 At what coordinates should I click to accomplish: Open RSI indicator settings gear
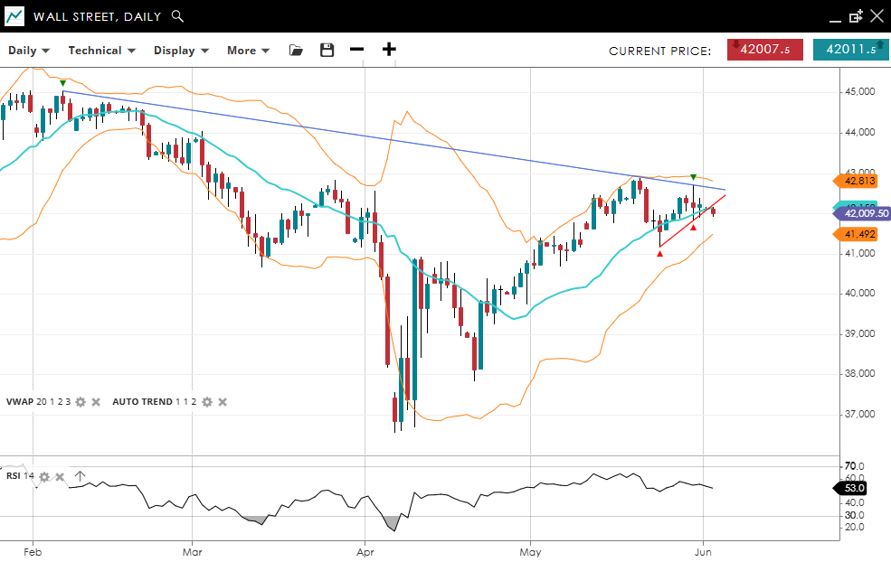(x=44, y=476)
